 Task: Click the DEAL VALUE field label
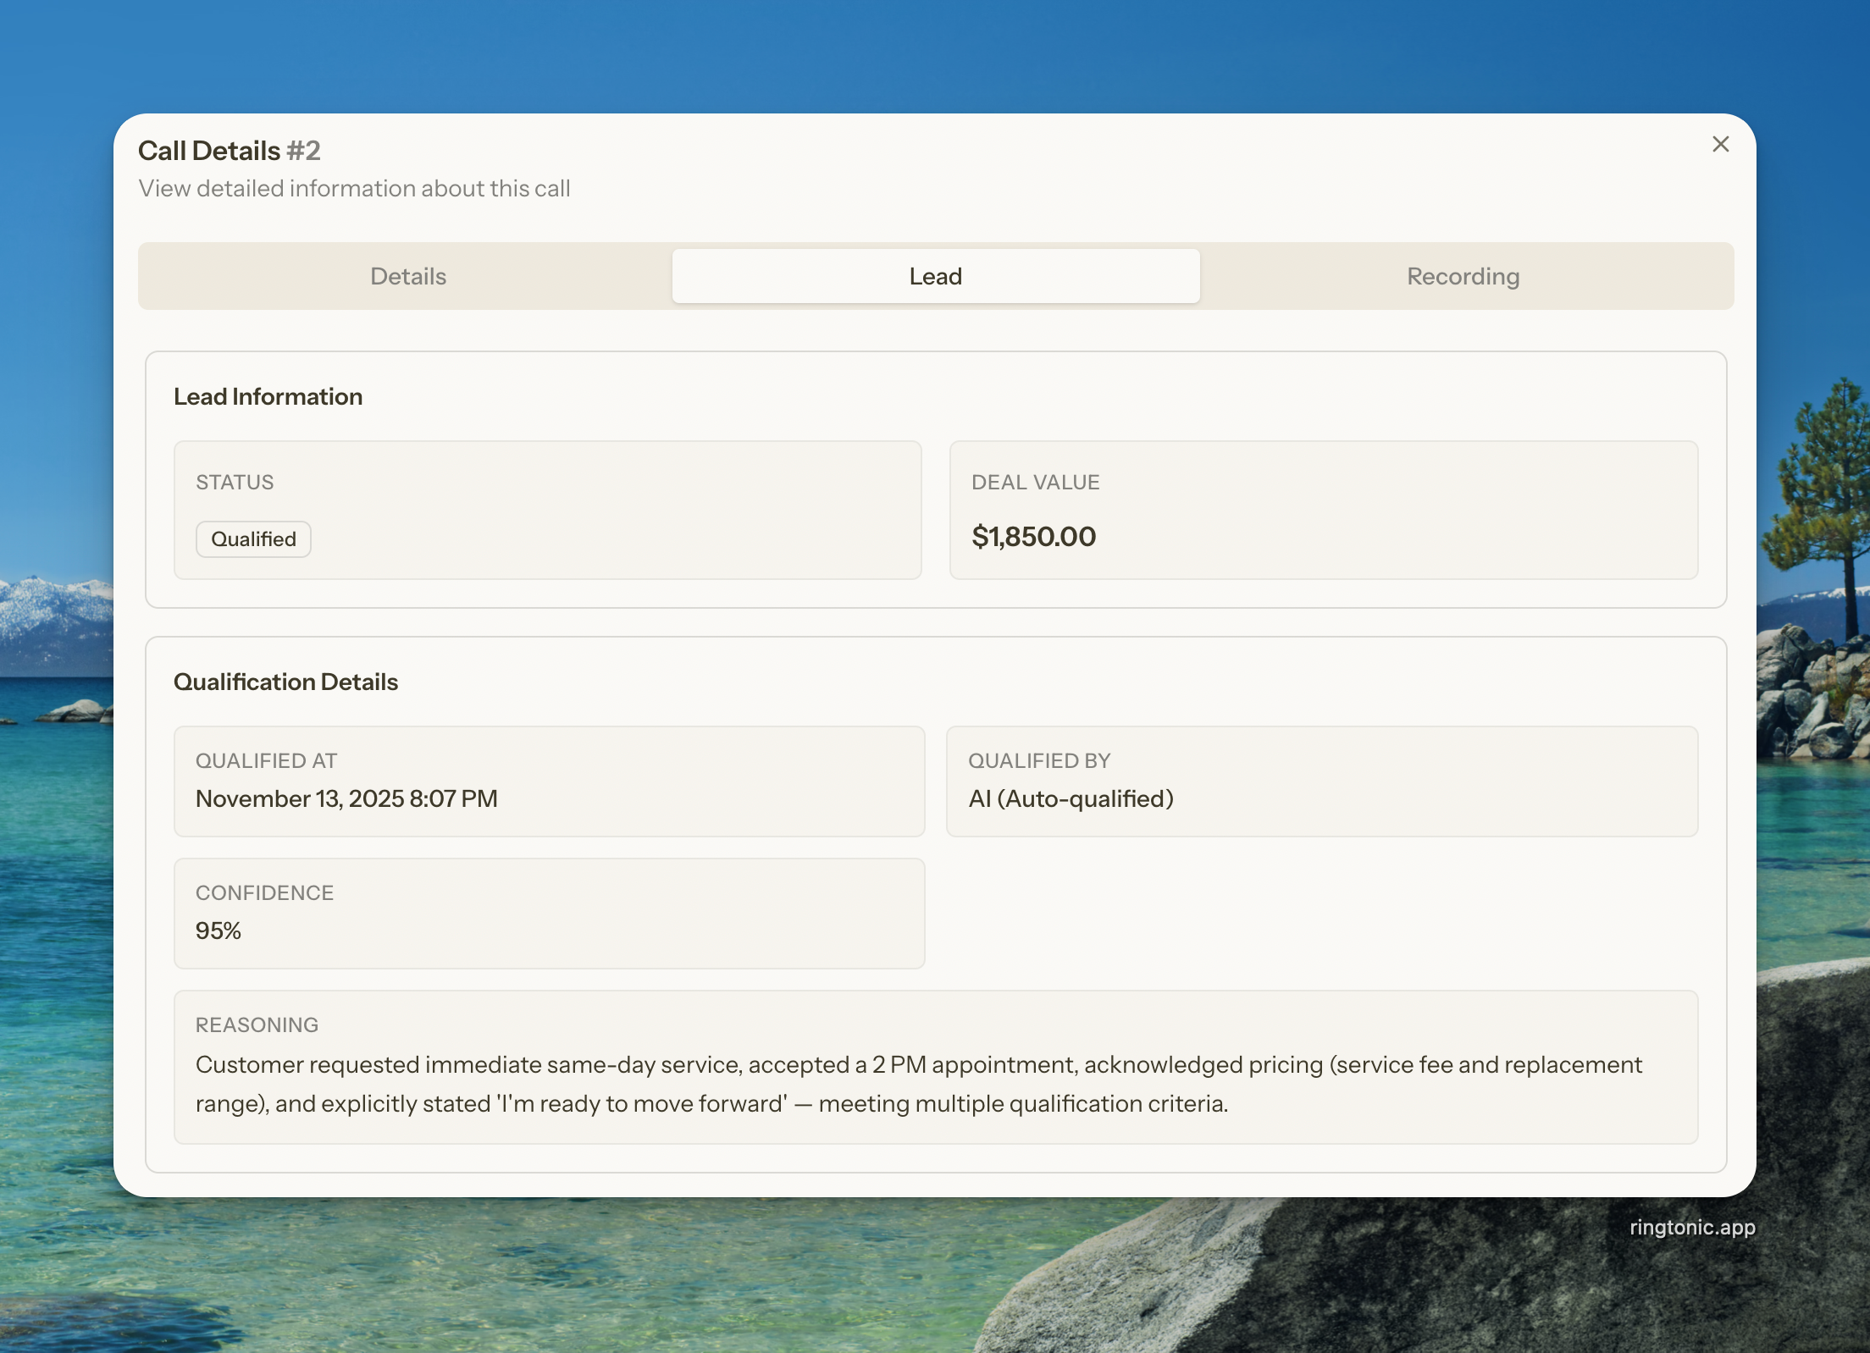point(1035,482)
